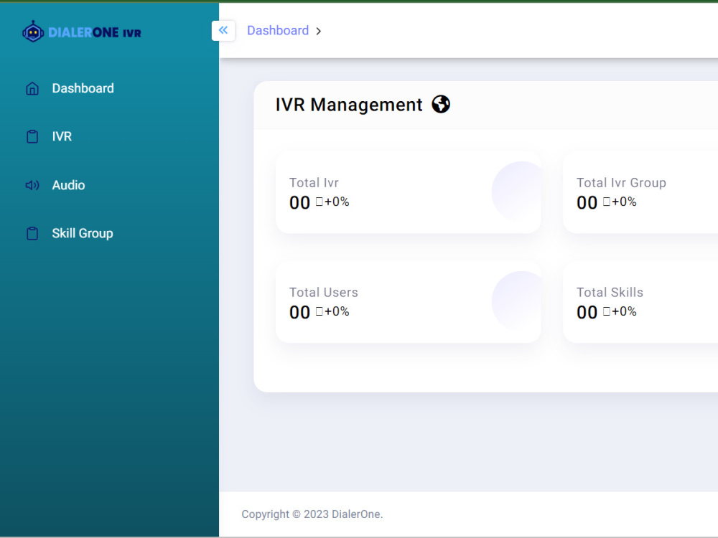Click the Copyright © 2023 DialerOne footer text

click(x=312, y=514)
